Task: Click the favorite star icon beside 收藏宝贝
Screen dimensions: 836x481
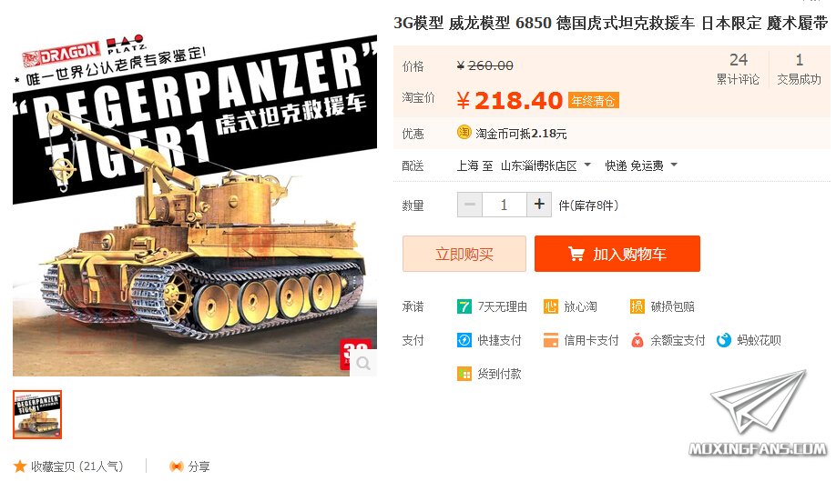Action: click(x=20, y=466)
